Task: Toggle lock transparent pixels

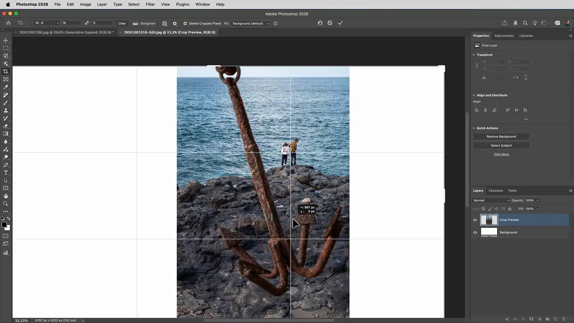Action: [x=483, y=209]
